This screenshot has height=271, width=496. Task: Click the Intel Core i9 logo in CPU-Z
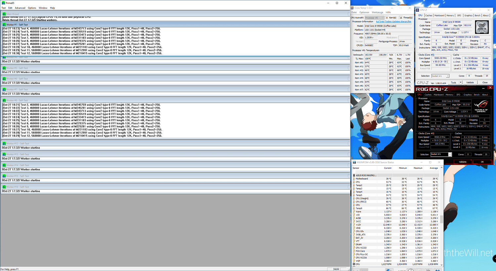[482, 27]
